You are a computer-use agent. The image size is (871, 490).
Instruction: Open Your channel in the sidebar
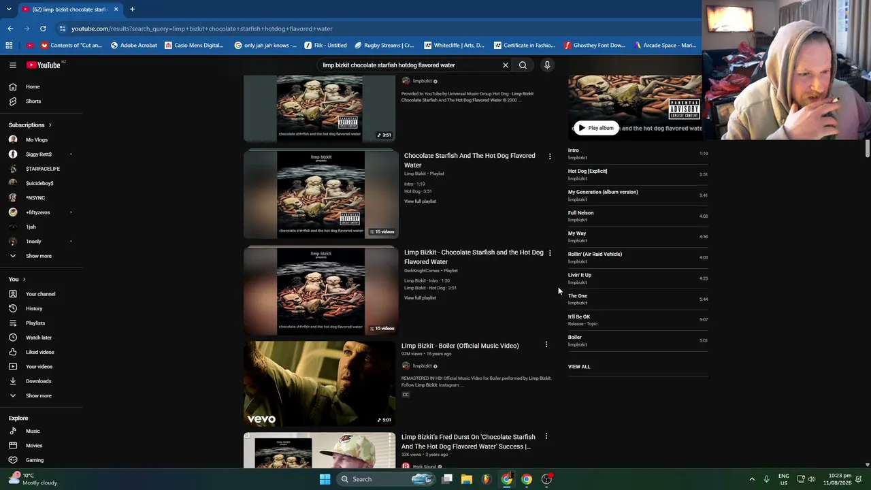(x=42, y=294)
